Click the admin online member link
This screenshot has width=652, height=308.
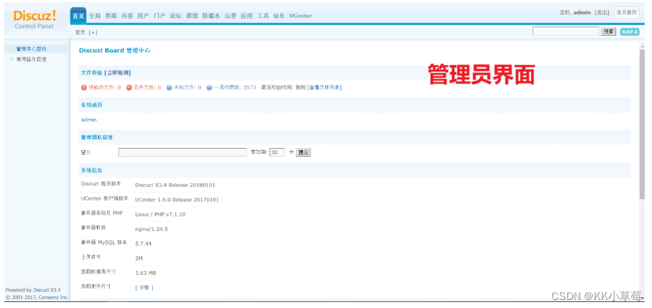88,120
